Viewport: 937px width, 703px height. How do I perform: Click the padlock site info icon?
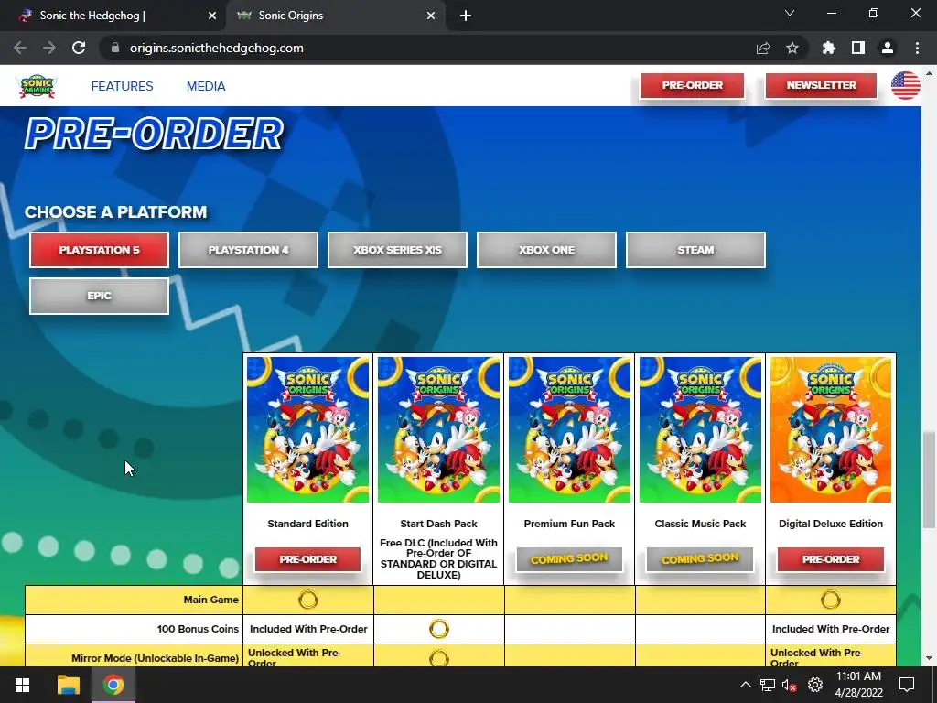(115, 48)
